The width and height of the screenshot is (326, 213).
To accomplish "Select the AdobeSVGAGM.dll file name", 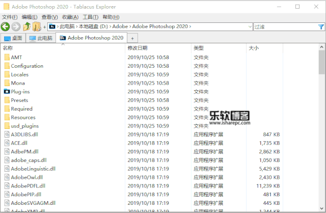I will point(33,203).
